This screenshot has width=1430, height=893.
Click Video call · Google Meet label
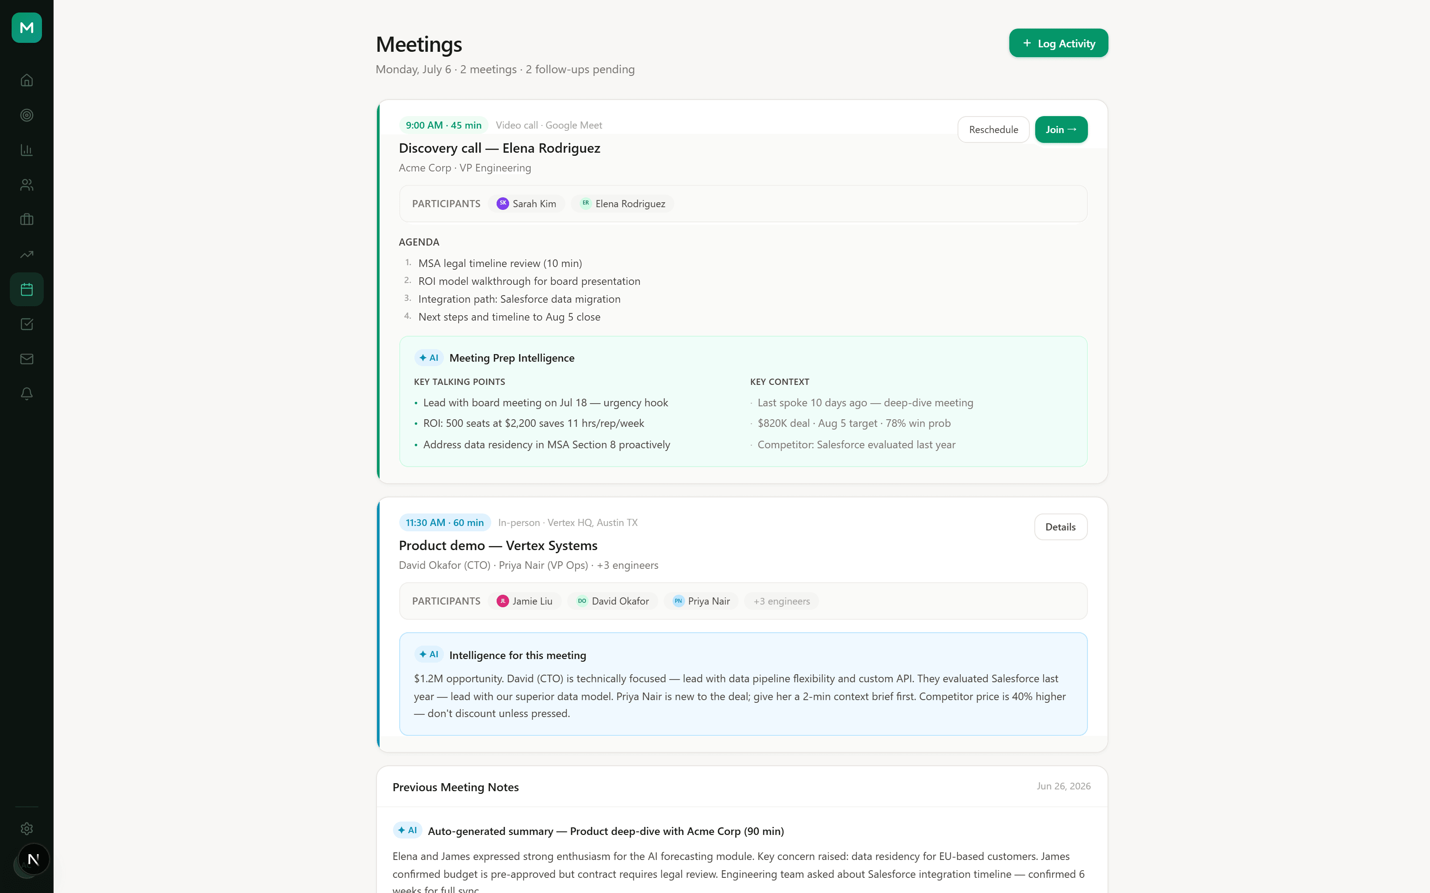tap(549, 125)
